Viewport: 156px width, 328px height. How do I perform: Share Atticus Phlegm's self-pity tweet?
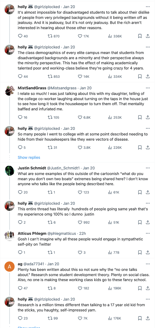click(148, 252)
